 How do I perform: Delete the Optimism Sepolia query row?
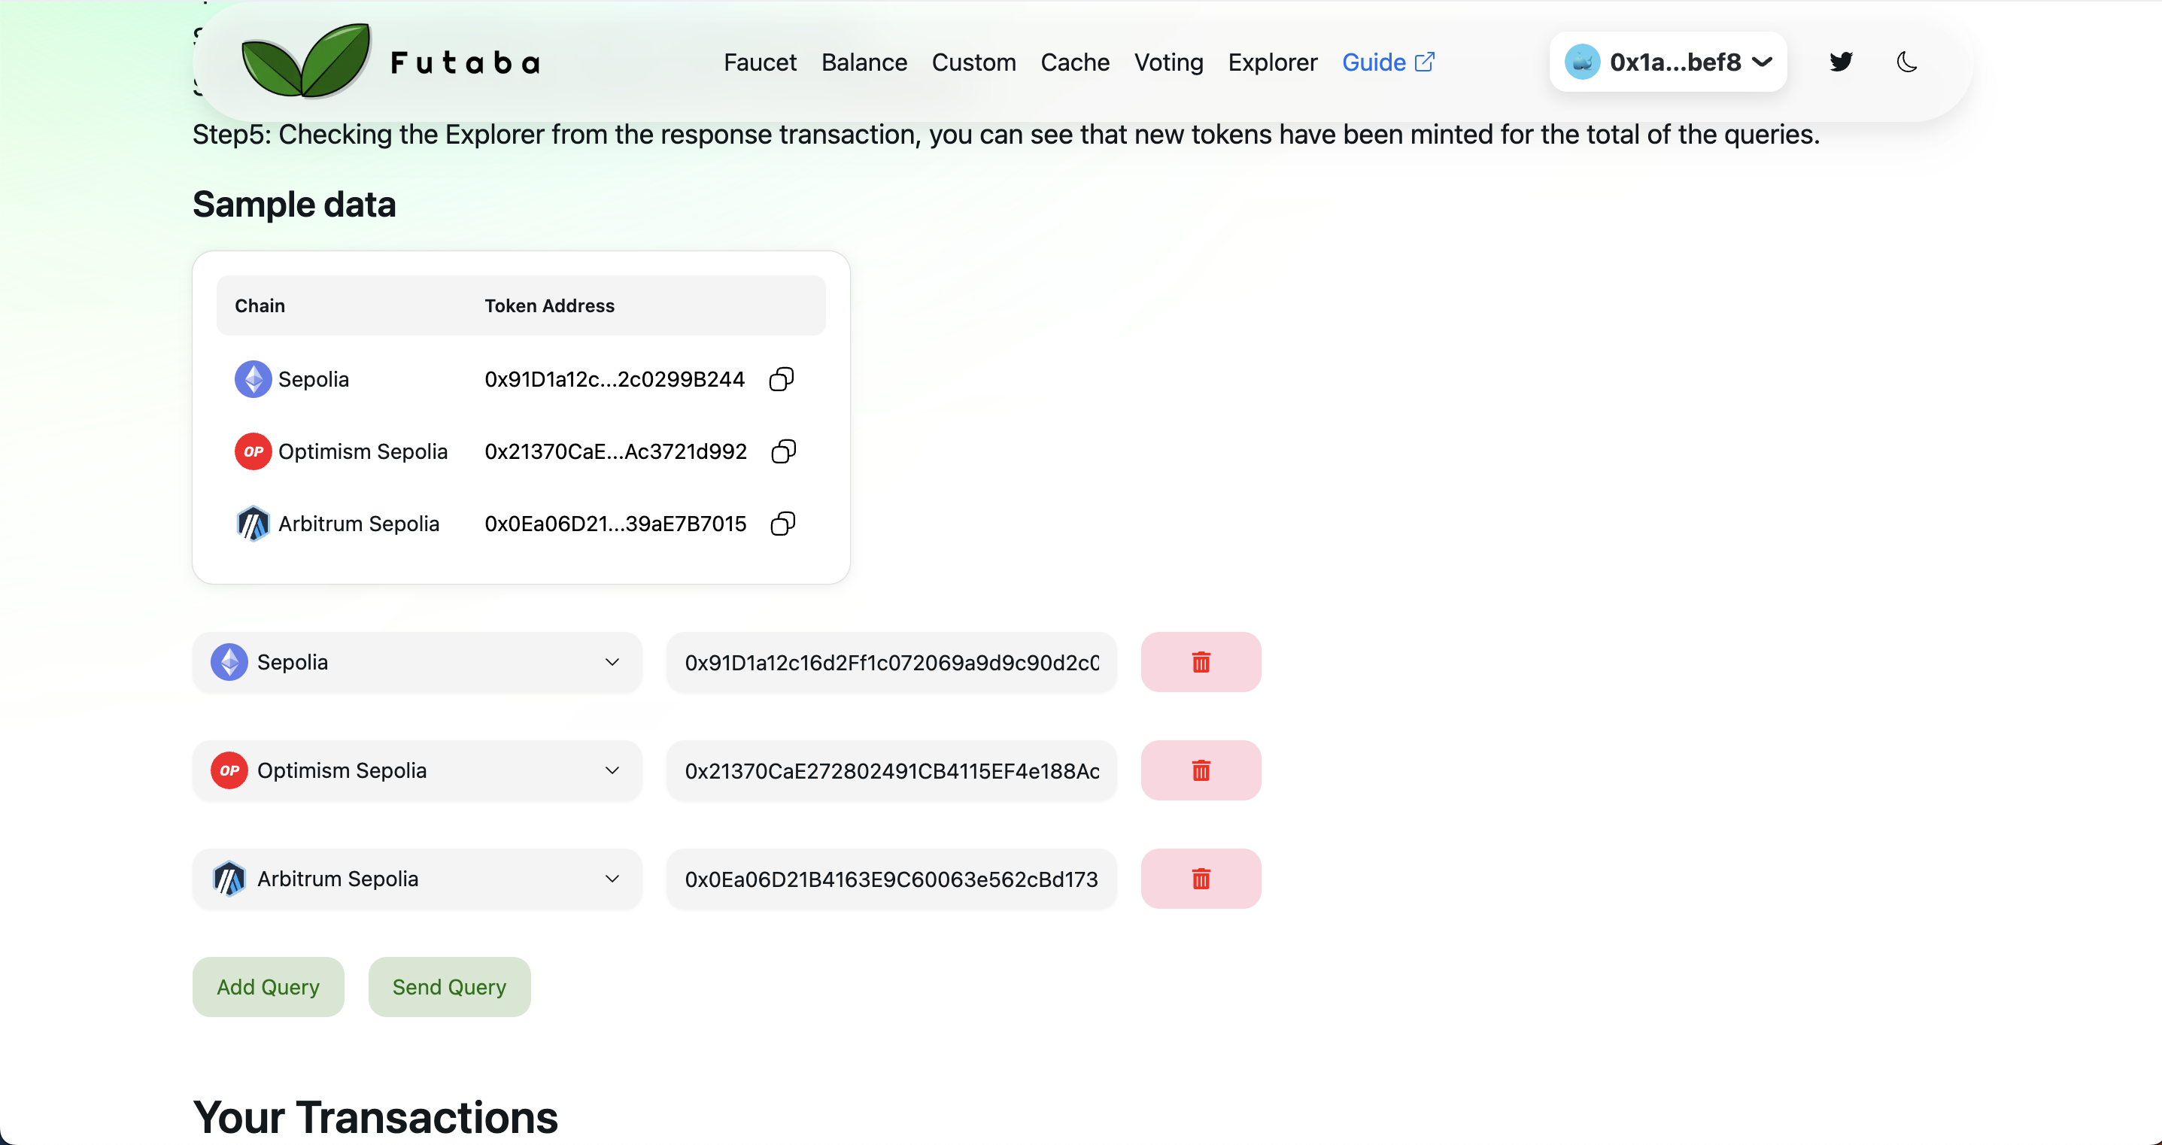pyautogui.click(x=1200, y=770)
